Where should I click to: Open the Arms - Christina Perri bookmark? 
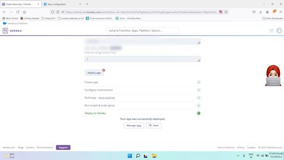(129, 18)
